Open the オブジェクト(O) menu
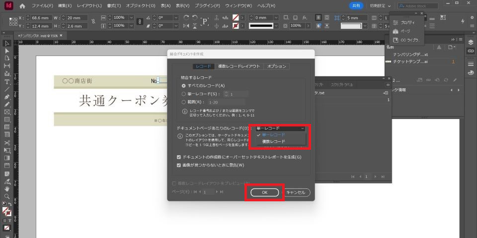 pyautogui.click(x=141, y=5)
